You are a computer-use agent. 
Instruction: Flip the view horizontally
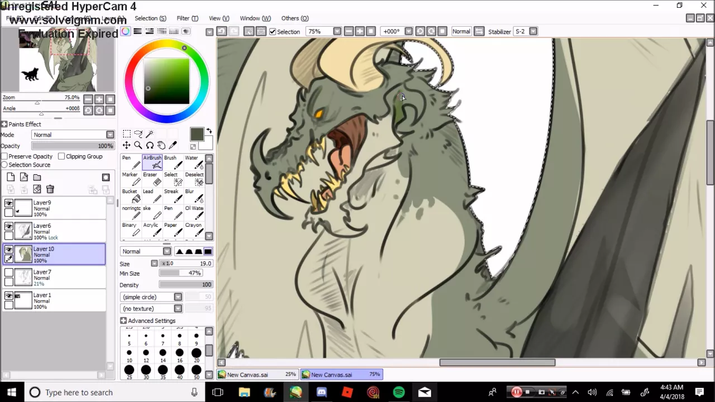(479, 31)
